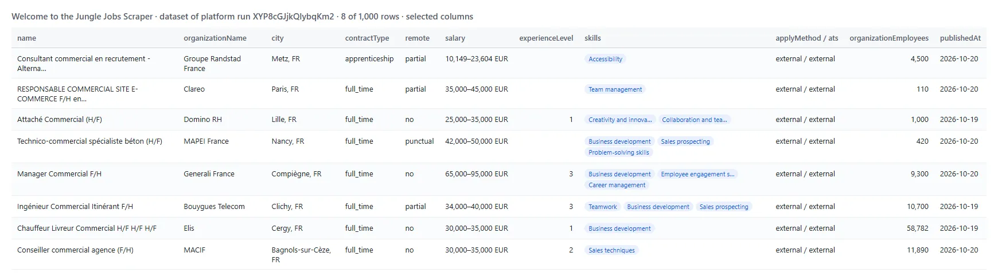Select the 'Creativity and innova…' tag
The height and width of the screenshot is (280, 998).
click(620, 120)
